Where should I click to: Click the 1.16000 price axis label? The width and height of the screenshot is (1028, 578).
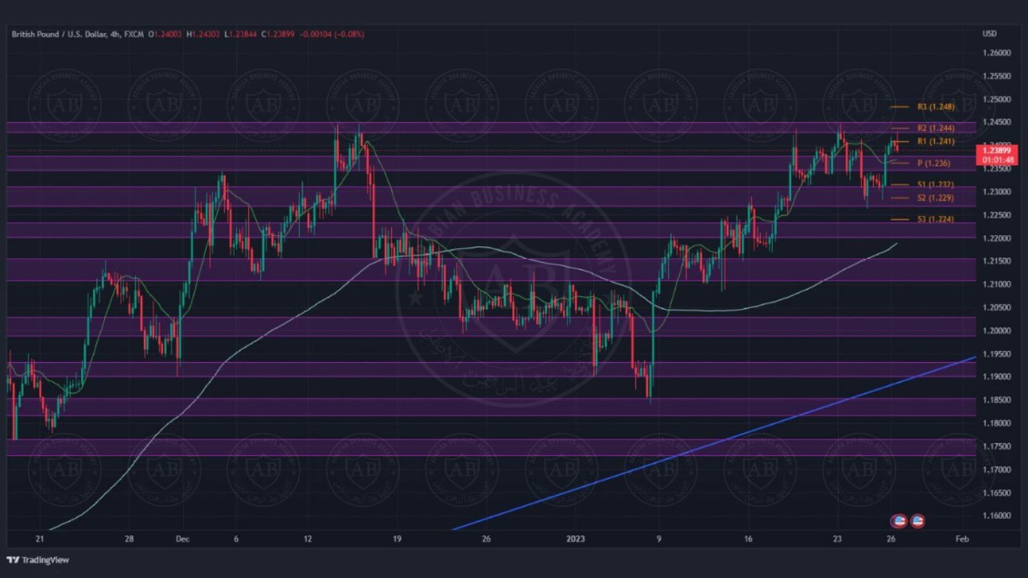(996, 516)
